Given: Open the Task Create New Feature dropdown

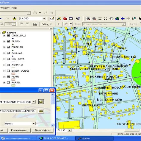Looking at the screenshot, I should 123,24.
